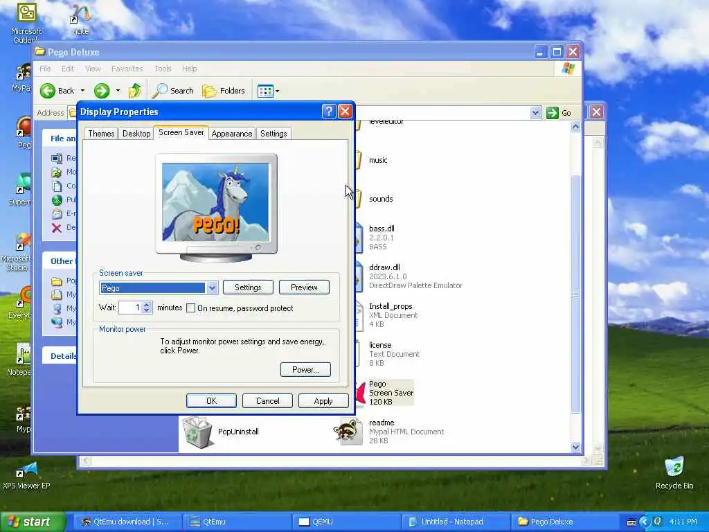Switch to Untitled - Notepad taskbar item
This screenshot has height=532, width=709.
click(456, 522)
